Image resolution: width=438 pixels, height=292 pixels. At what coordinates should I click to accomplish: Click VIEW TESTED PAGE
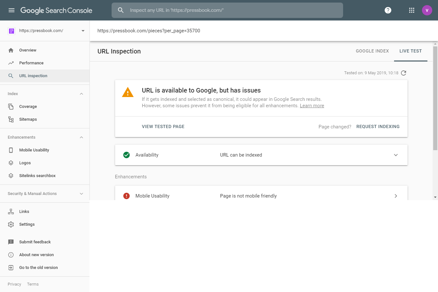163,127
